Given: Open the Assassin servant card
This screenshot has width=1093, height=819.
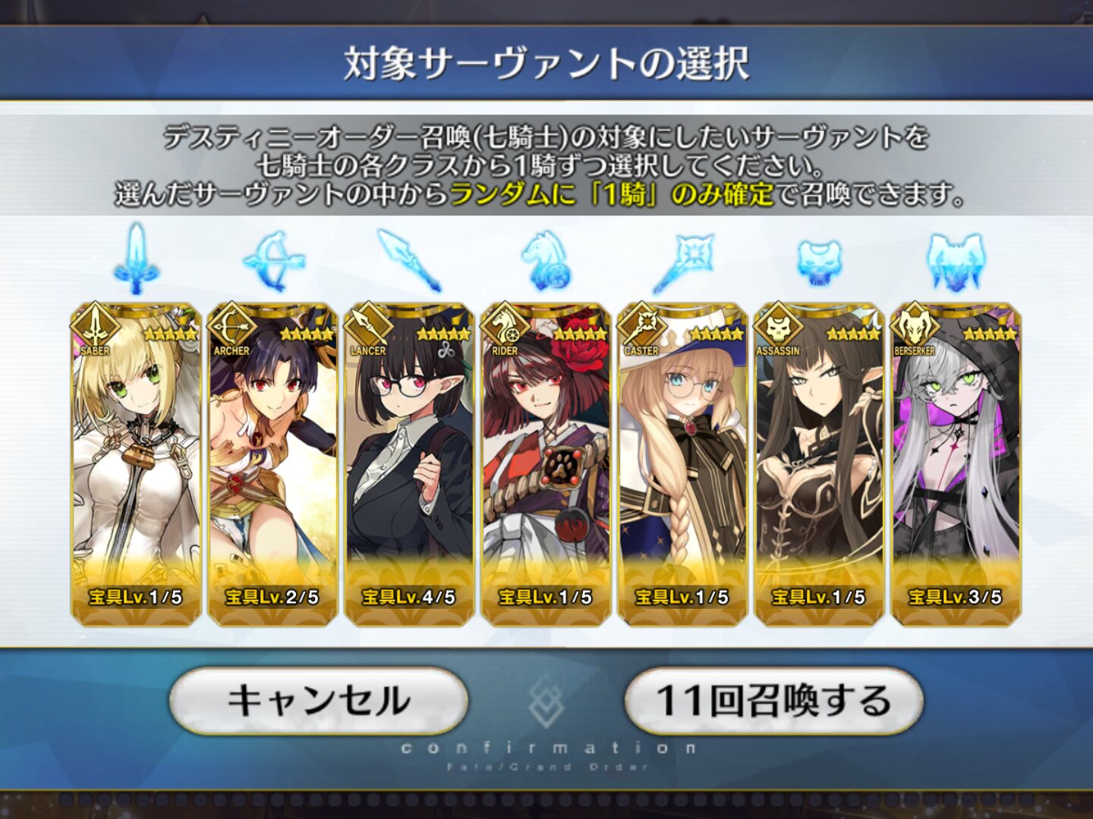Looking at the screenshot, I should pos(819,464).
